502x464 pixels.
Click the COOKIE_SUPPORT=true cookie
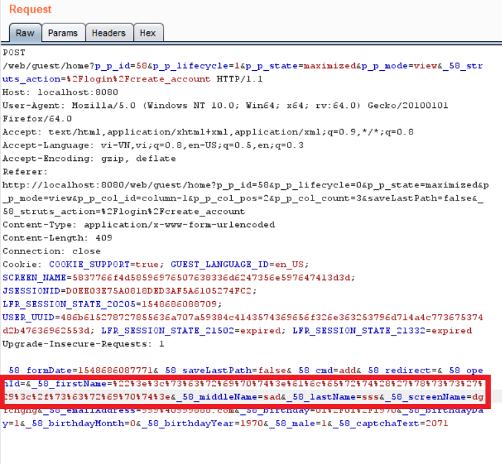(104, 264)
